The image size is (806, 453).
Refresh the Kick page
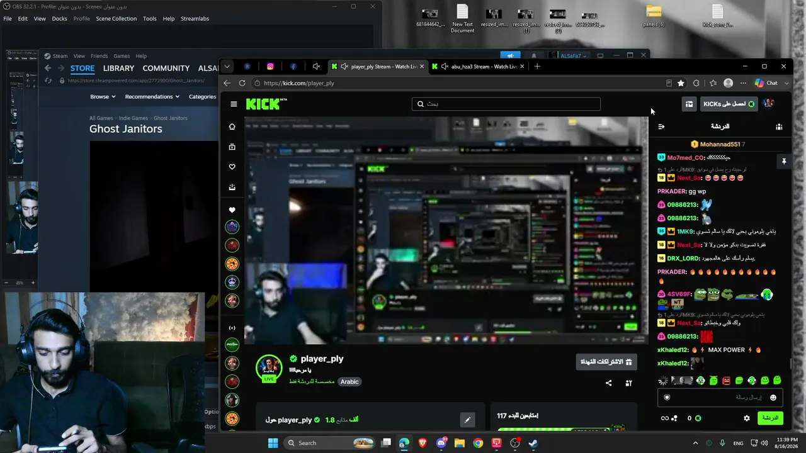tap(243, 83)
